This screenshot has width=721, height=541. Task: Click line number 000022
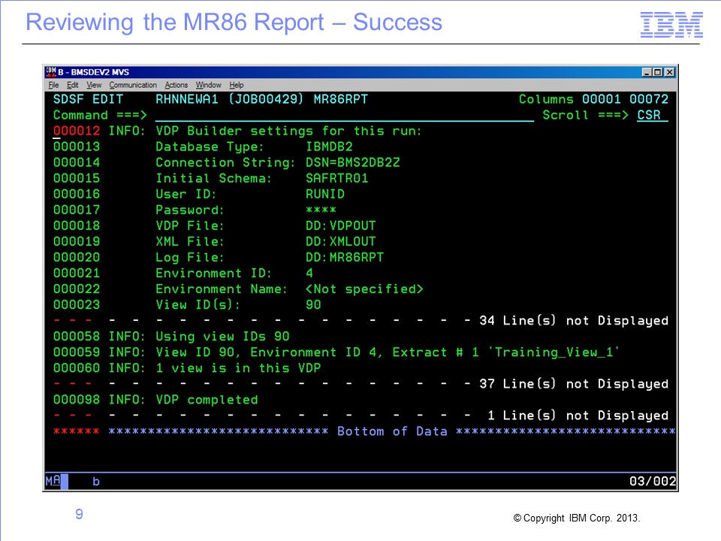click(x=77, y=289)
